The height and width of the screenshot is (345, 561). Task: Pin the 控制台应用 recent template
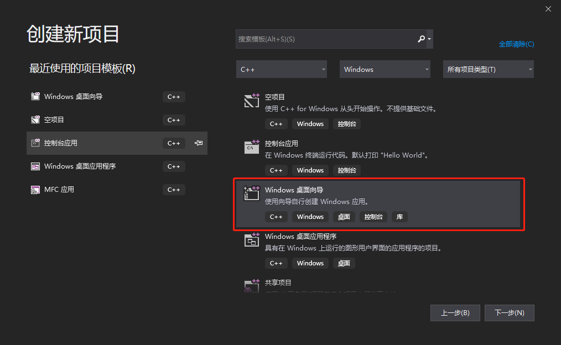pyautogui.click(x=199, y=143)
